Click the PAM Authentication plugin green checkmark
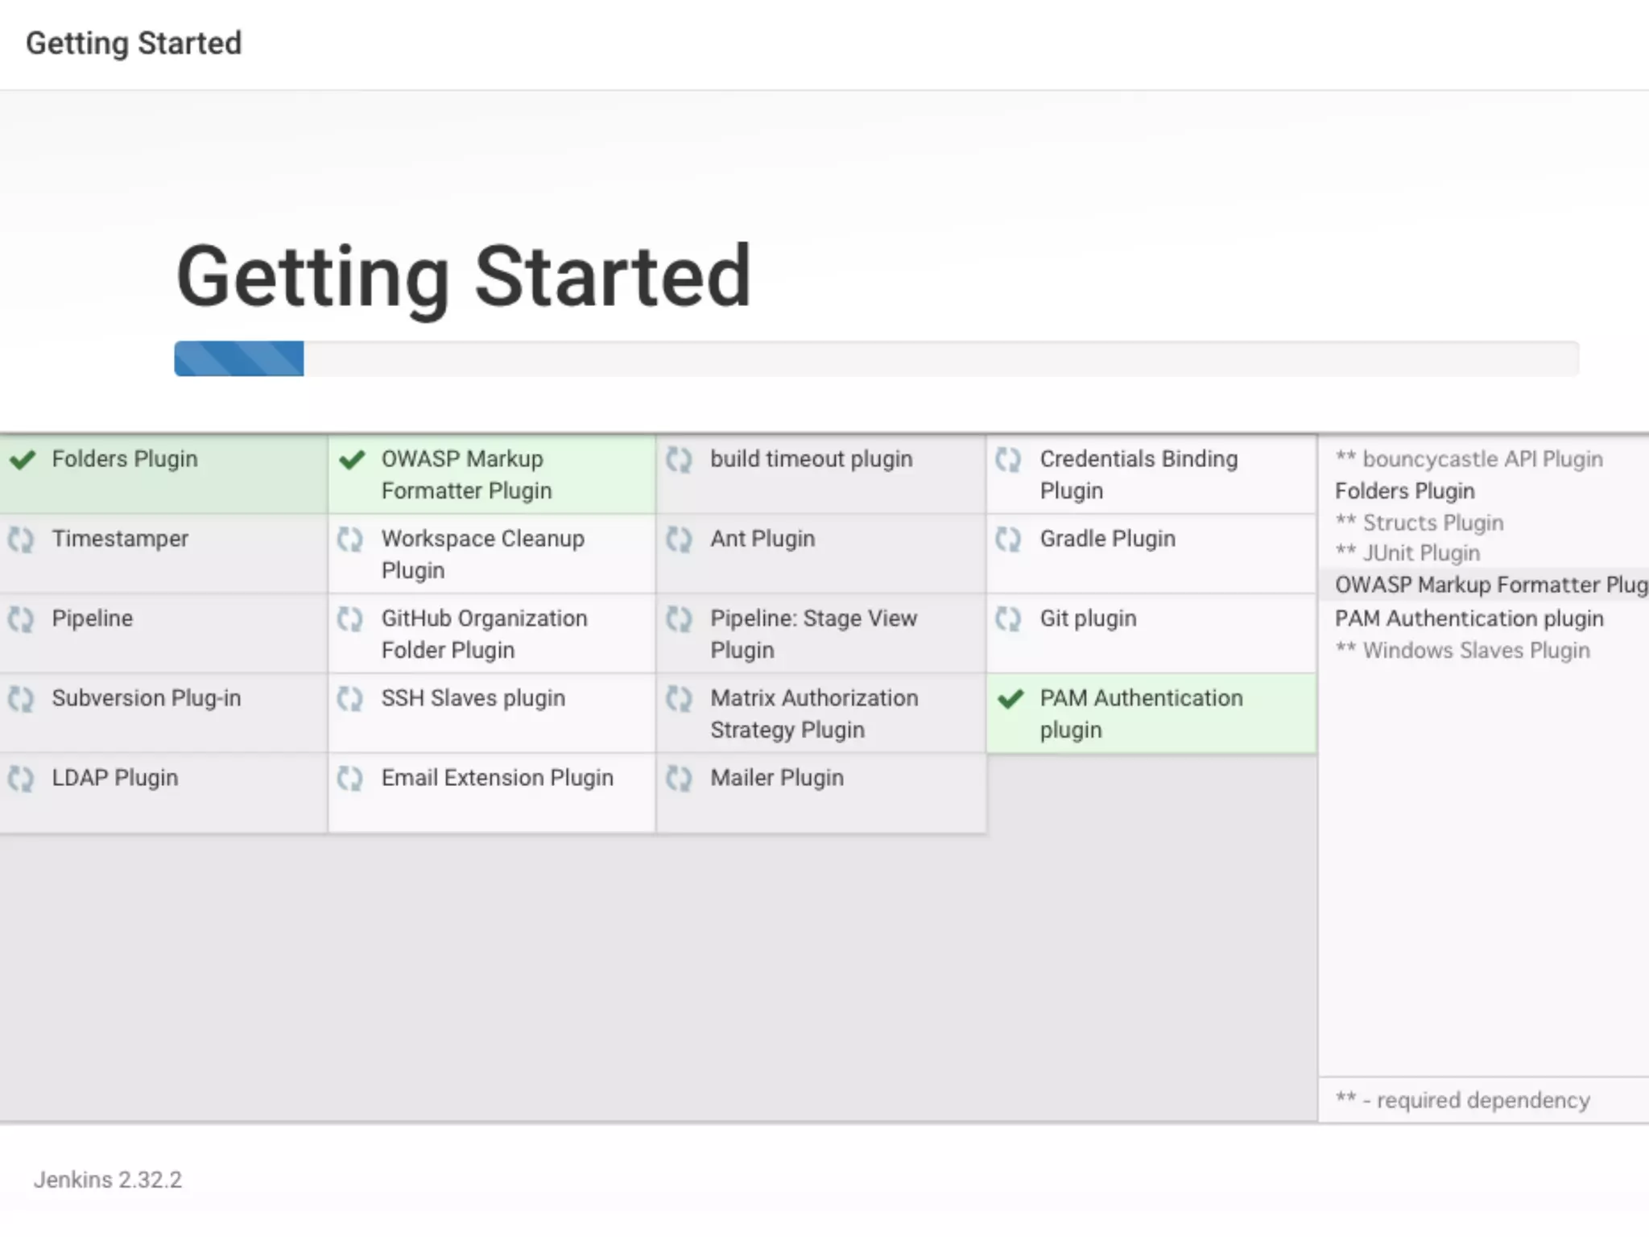The image size is (1649, 1237). [1010, 699]
